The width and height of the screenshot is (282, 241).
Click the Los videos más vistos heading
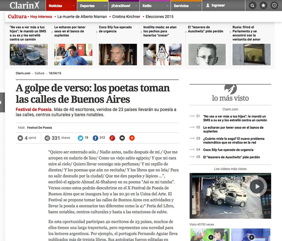click(x=230, y=169)
